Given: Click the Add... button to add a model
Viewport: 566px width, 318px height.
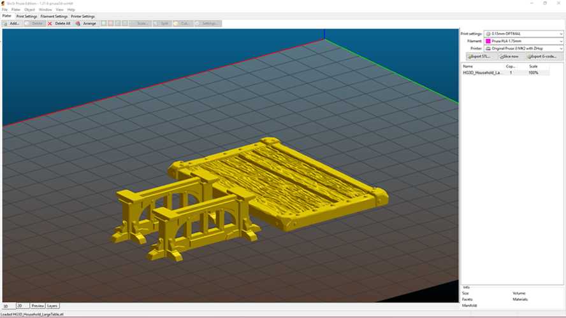Looking at the screenshot, I should pyautogui.click(x=12, y=24).
